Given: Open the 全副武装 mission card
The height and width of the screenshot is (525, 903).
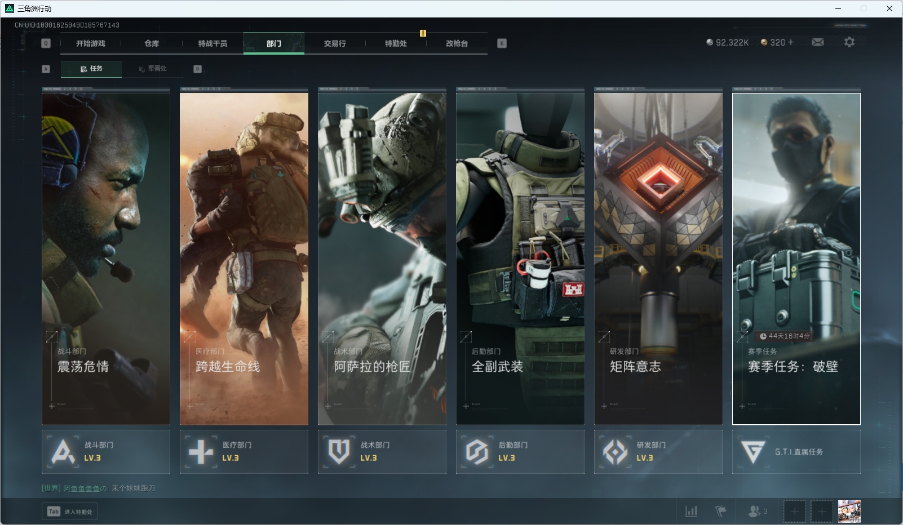Looking at the screenshot, I should coord(520,259).
